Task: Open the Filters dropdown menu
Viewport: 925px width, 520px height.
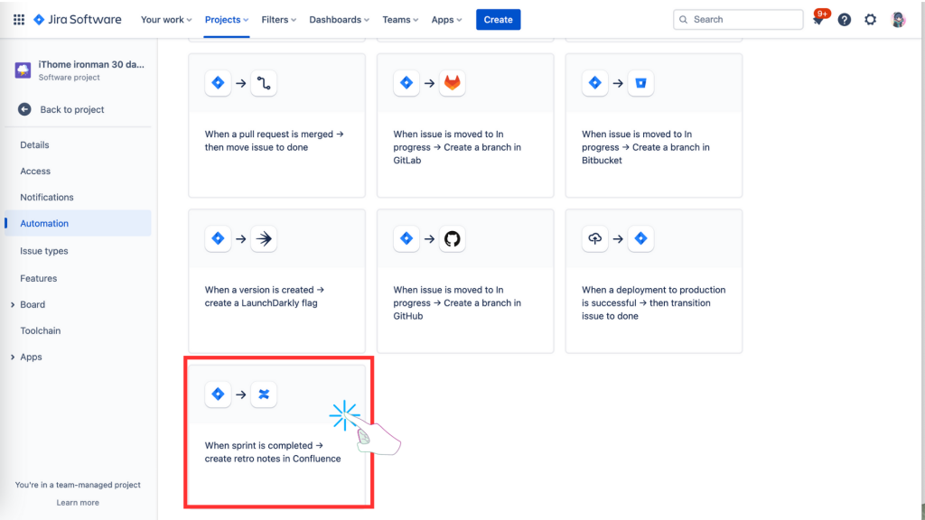Action: point(279,20)
